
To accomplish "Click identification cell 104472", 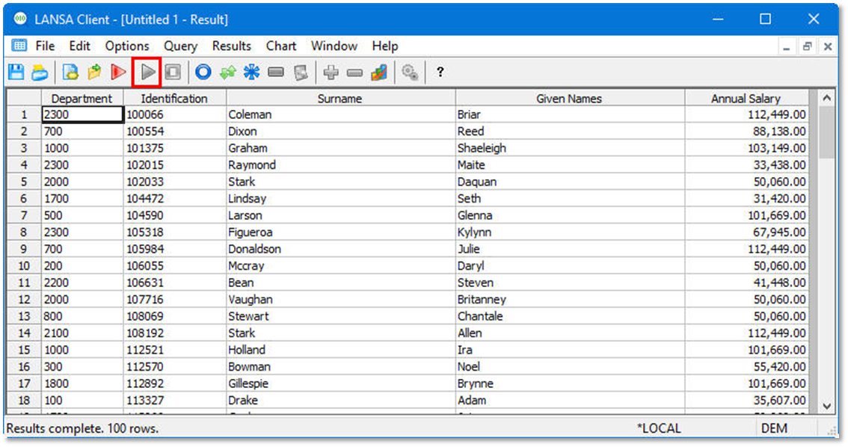I will pyautogui.click(x=175, y=198).
